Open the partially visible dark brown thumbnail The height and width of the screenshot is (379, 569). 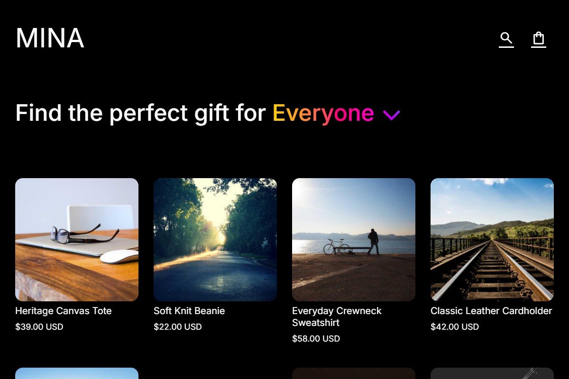(x=354, y=373)
